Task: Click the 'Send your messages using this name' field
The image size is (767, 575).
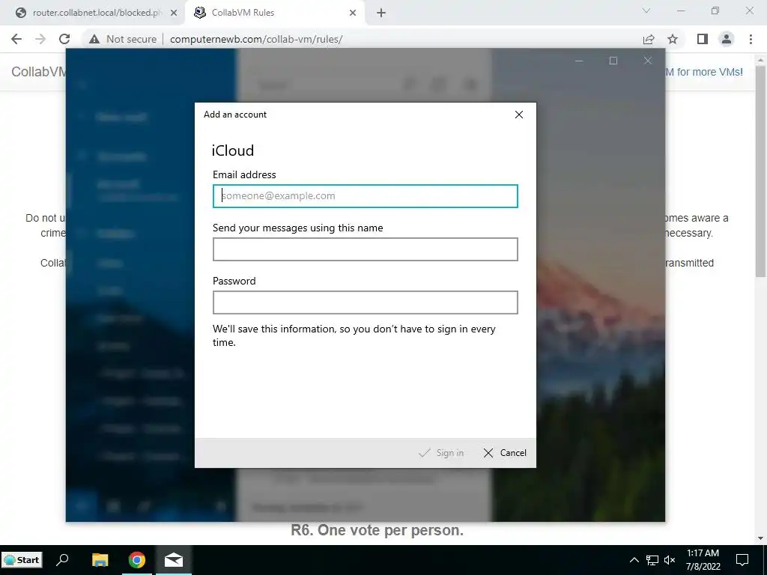Action: point(365,249)
